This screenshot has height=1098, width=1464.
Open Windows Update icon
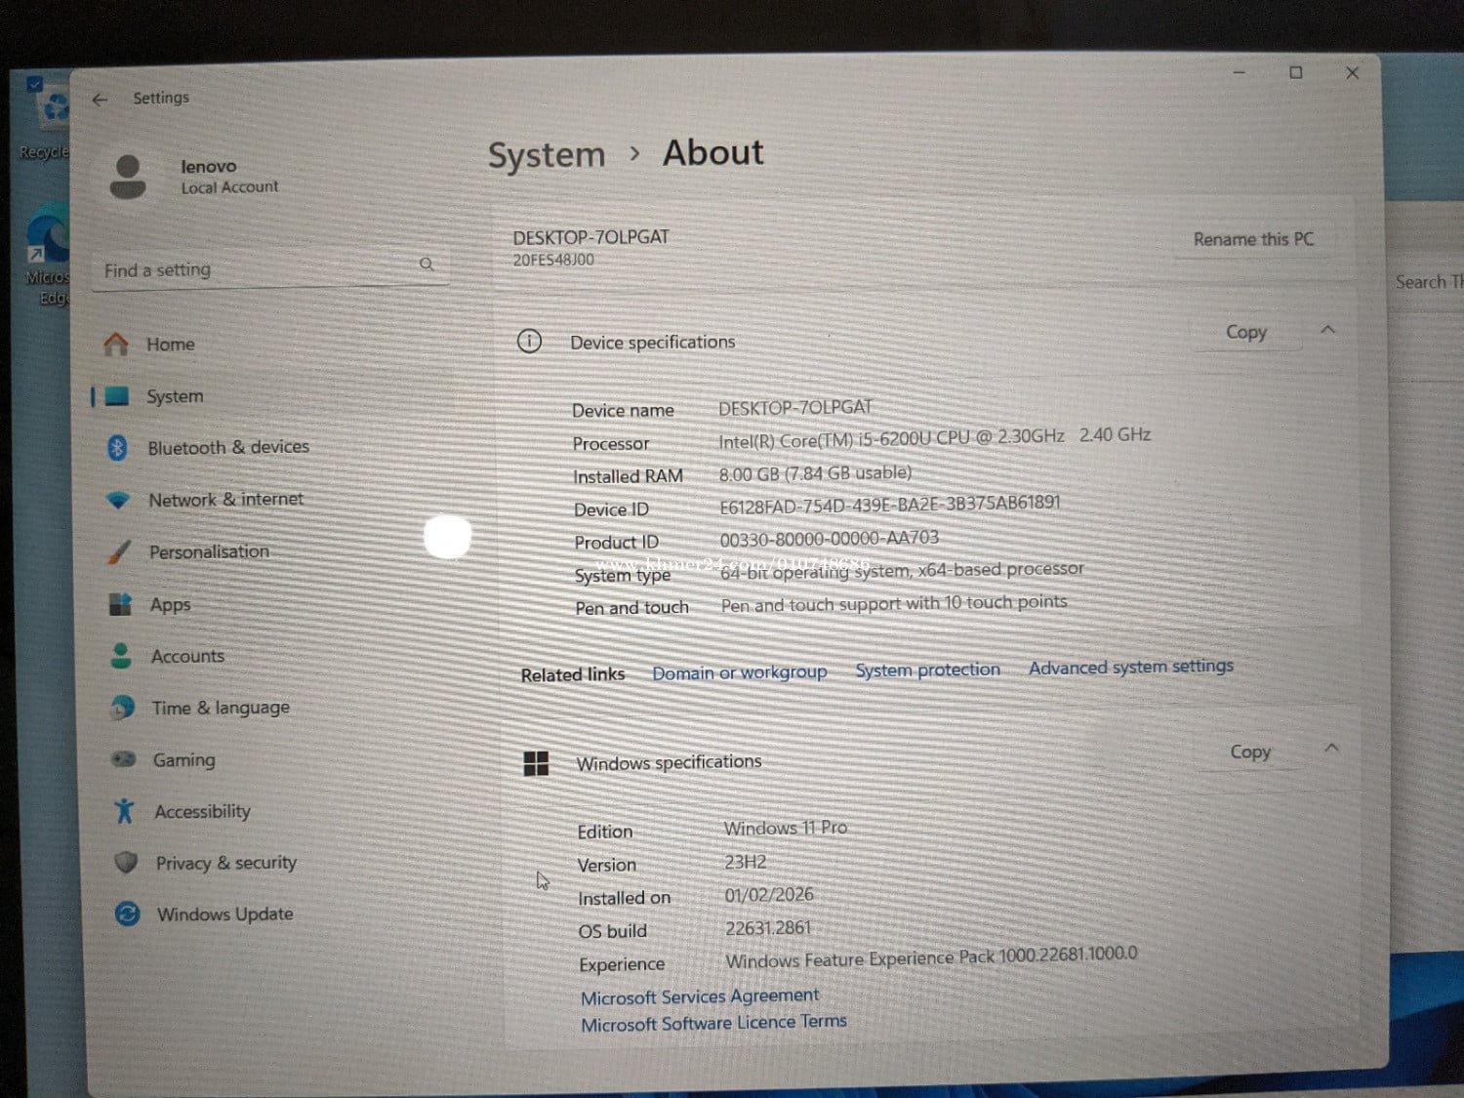[127, 915]
